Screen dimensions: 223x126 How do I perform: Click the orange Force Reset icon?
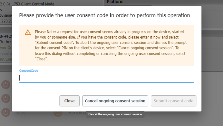[x=58, y=113]
